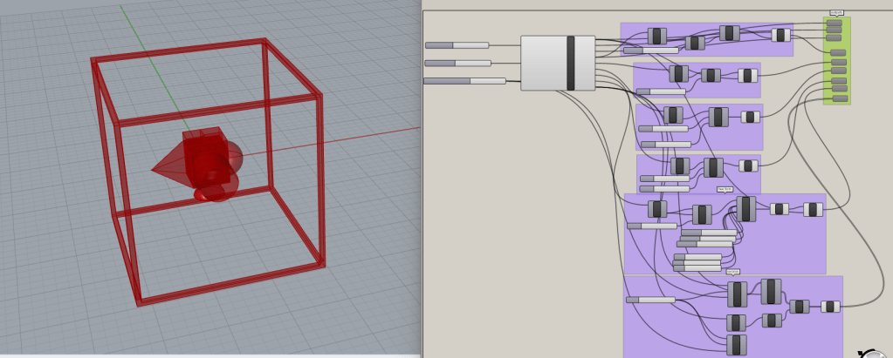Select the top number slider left of main component
Viewport: 893px width, 358px height.
[x=457, y=44]
